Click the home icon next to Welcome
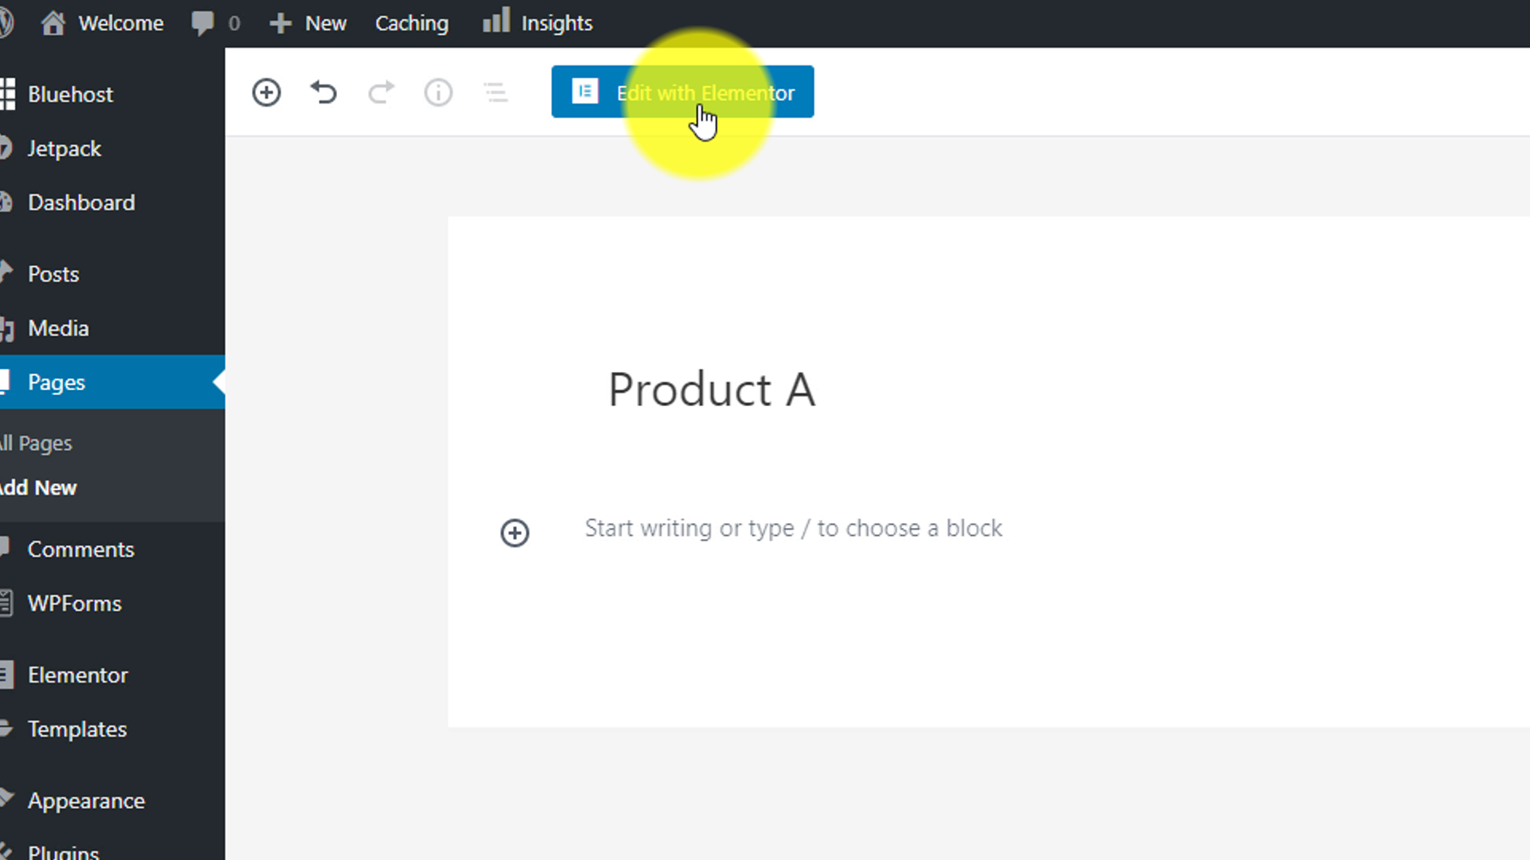The image size is (1530, 860). (x=53, y=23)
